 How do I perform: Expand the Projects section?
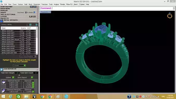click(4, 18)
